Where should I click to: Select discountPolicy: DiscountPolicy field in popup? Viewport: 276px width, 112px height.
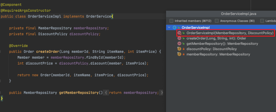(x=212, y=49)
